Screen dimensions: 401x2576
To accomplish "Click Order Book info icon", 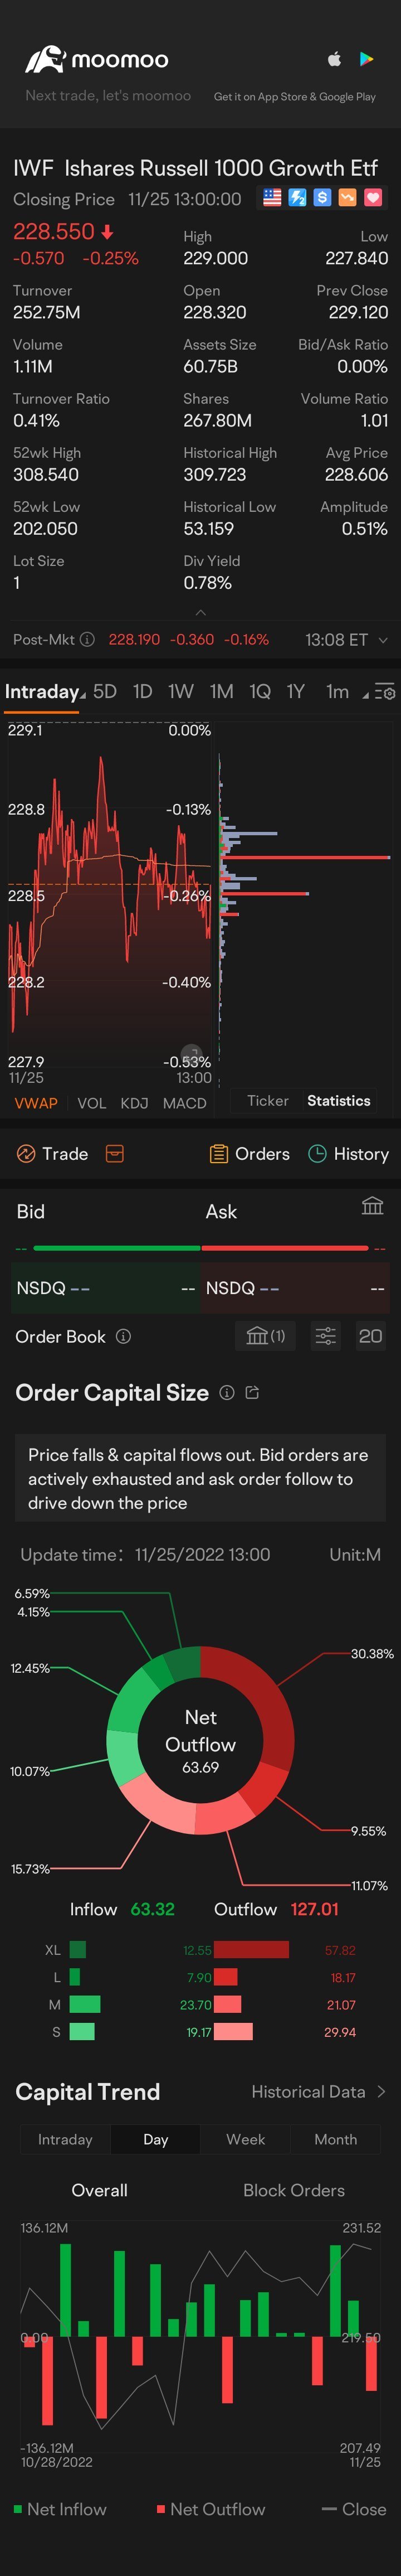I will pos(123,1336).
